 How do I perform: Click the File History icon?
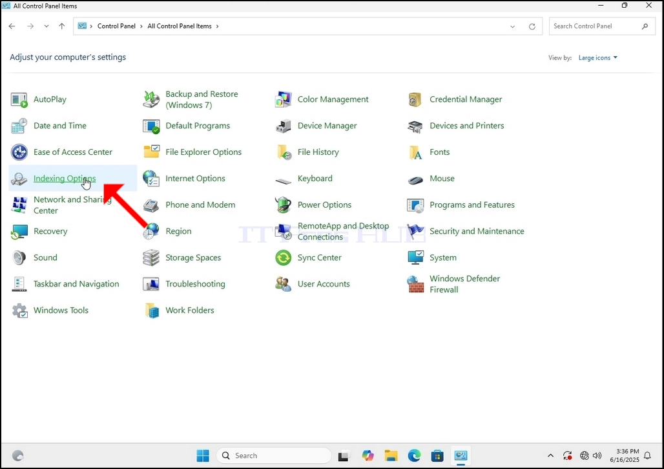point(284,152)
